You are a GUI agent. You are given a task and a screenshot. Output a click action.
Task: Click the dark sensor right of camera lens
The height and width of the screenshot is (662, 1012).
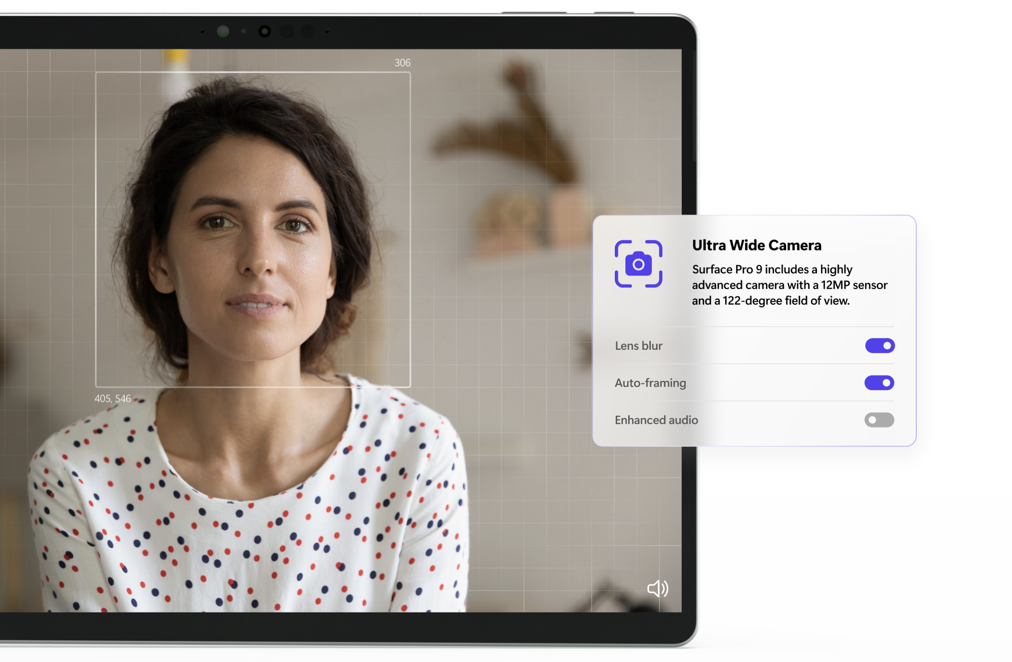pos(286,32)
